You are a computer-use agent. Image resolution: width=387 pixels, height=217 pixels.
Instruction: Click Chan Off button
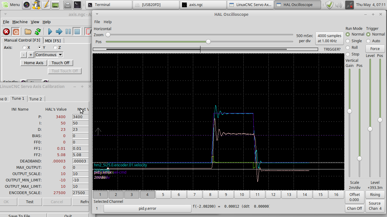tap(355, 208)
